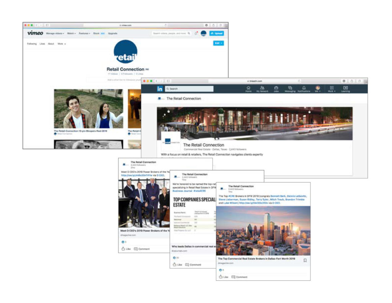Select the About tab on Vimeo profile
Viewport: 392px width, 303px height.
(x=51, y=44)
